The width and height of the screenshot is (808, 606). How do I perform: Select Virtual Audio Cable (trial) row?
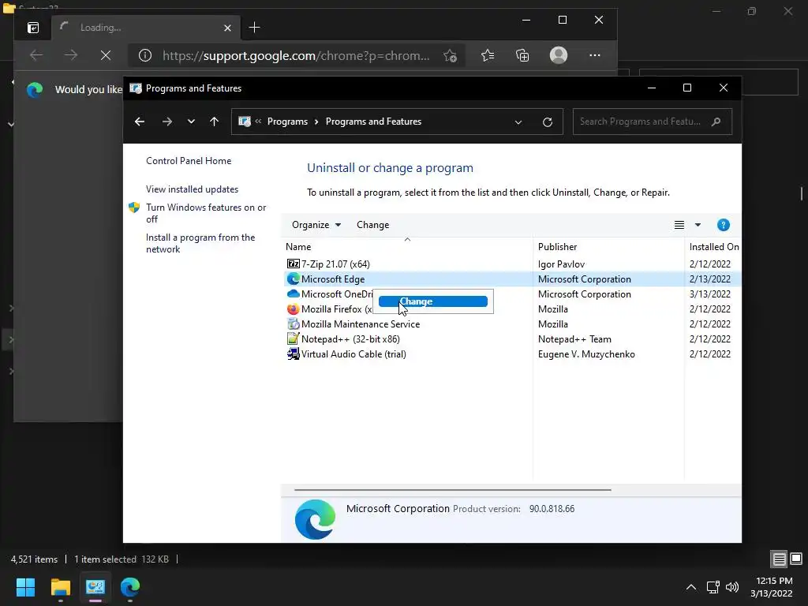(511, 354)
